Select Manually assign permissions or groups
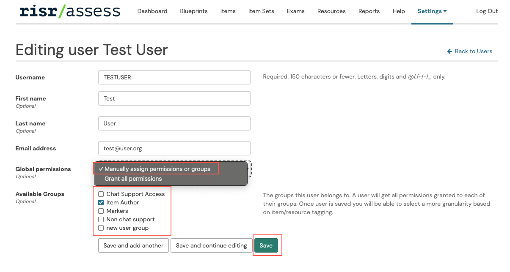510x272 pixels. tap(157, 169)
